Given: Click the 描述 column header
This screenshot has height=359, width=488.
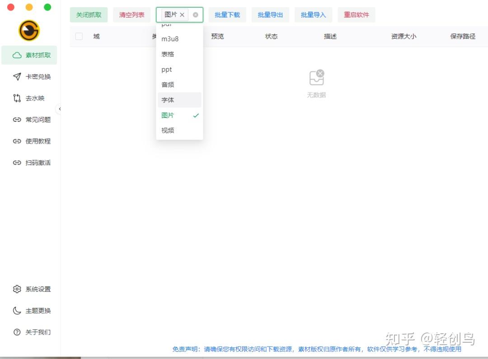Looking at the screenshot, I should [x=330, y=37].
